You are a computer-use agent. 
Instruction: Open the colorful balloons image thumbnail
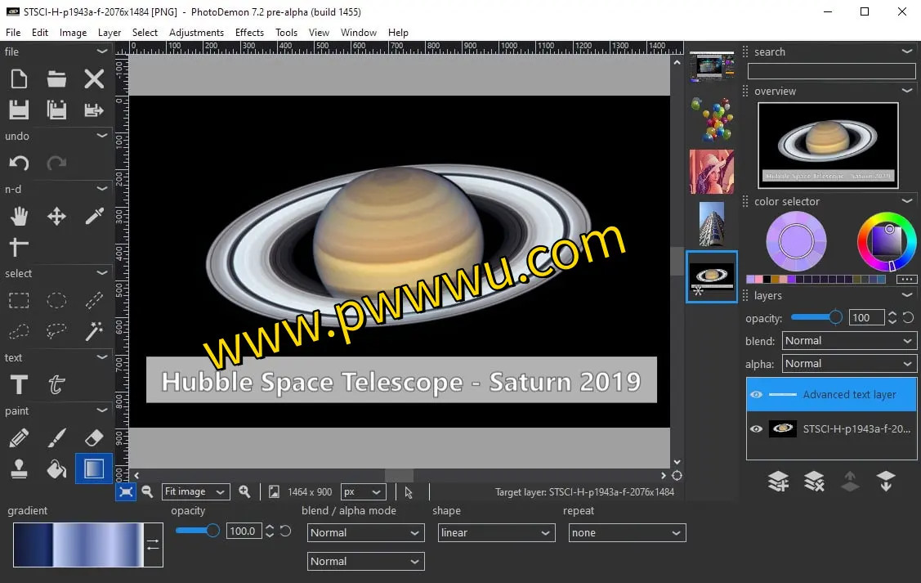712,119
